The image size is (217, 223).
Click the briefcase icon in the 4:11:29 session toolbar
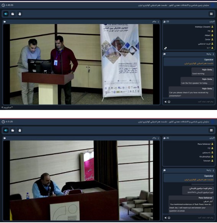(x=13, y=130)
